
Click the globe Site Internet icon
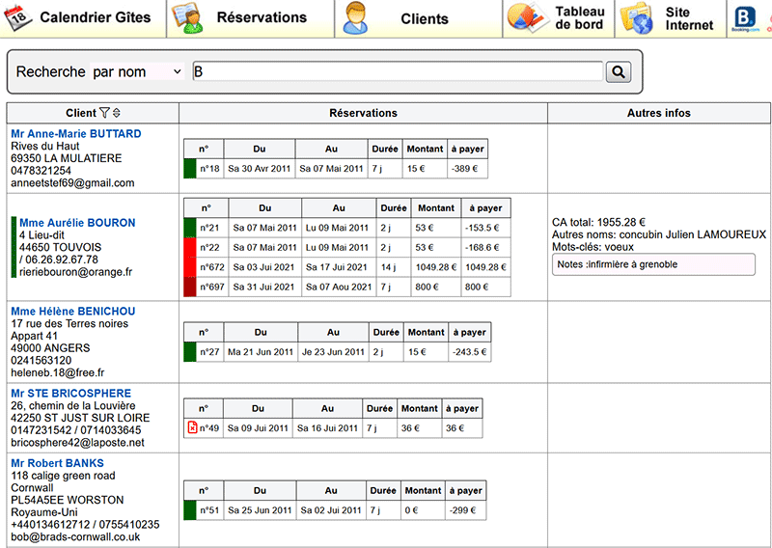coord(638,18)
